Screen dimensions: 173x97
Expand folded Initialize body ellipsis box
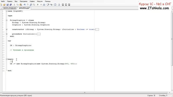click(x=39, y=34)
